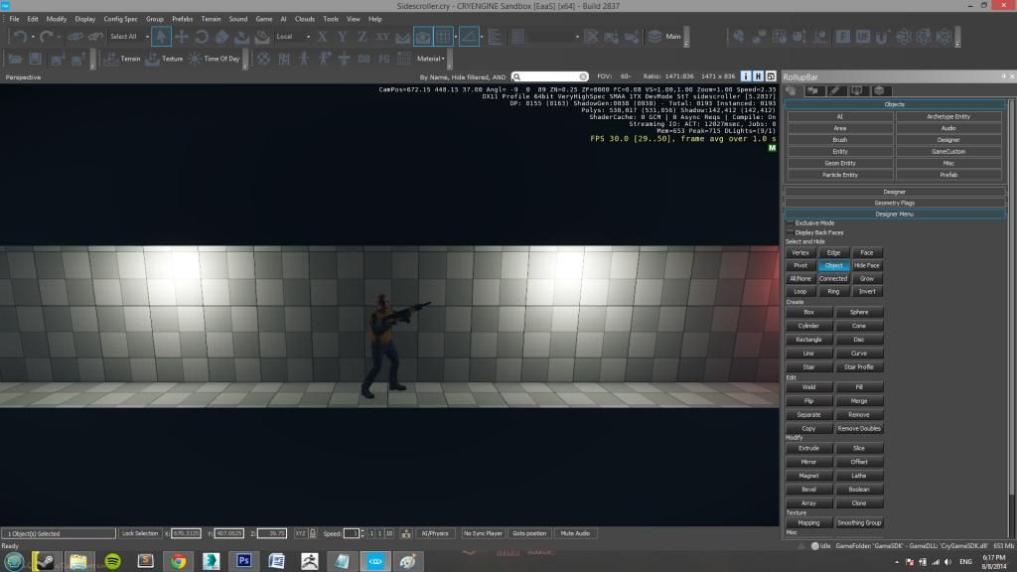Activate the Rotate tool icon
The height and width of the screenshot is (572, 1017).
203,37
